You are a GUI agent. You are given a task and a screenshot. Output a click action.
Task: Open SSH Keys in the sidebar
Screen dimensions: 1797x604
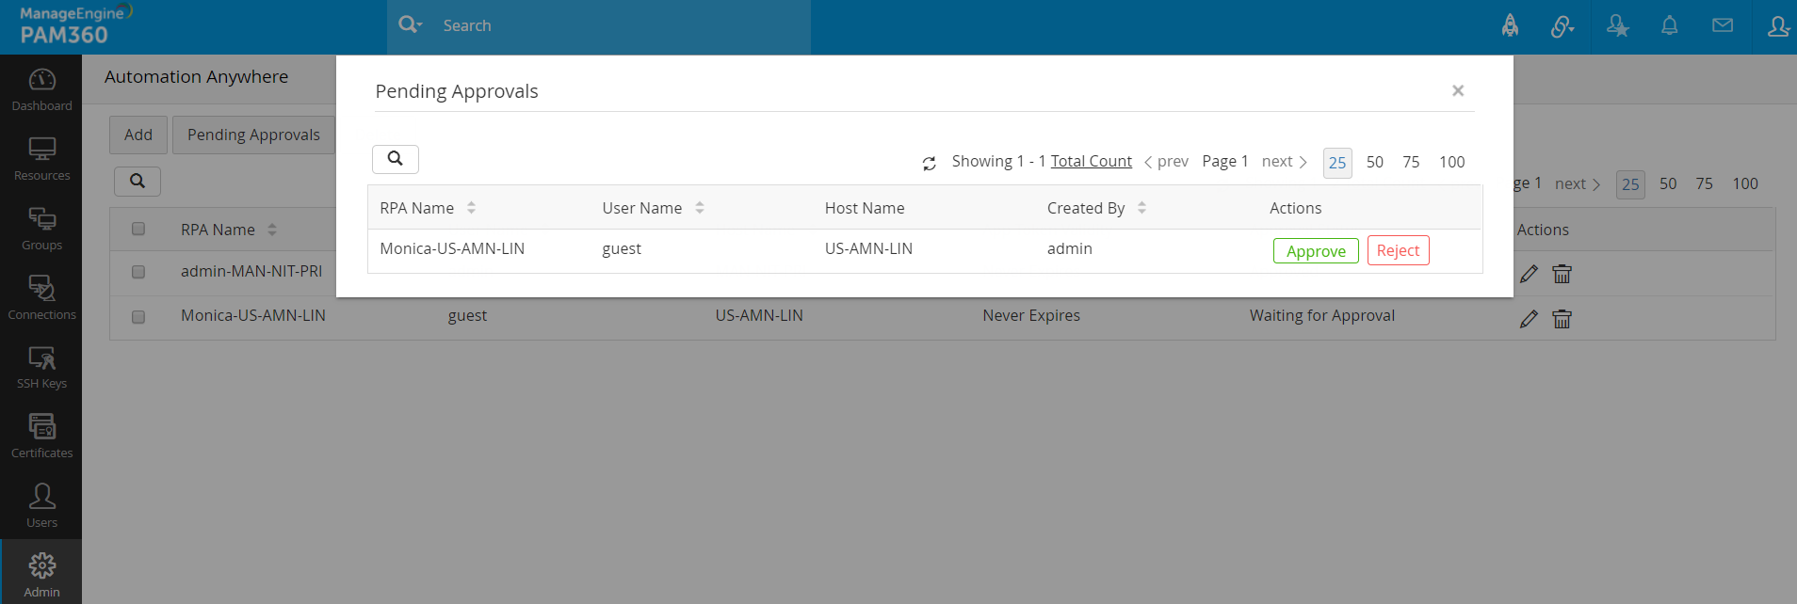[41, 367]
